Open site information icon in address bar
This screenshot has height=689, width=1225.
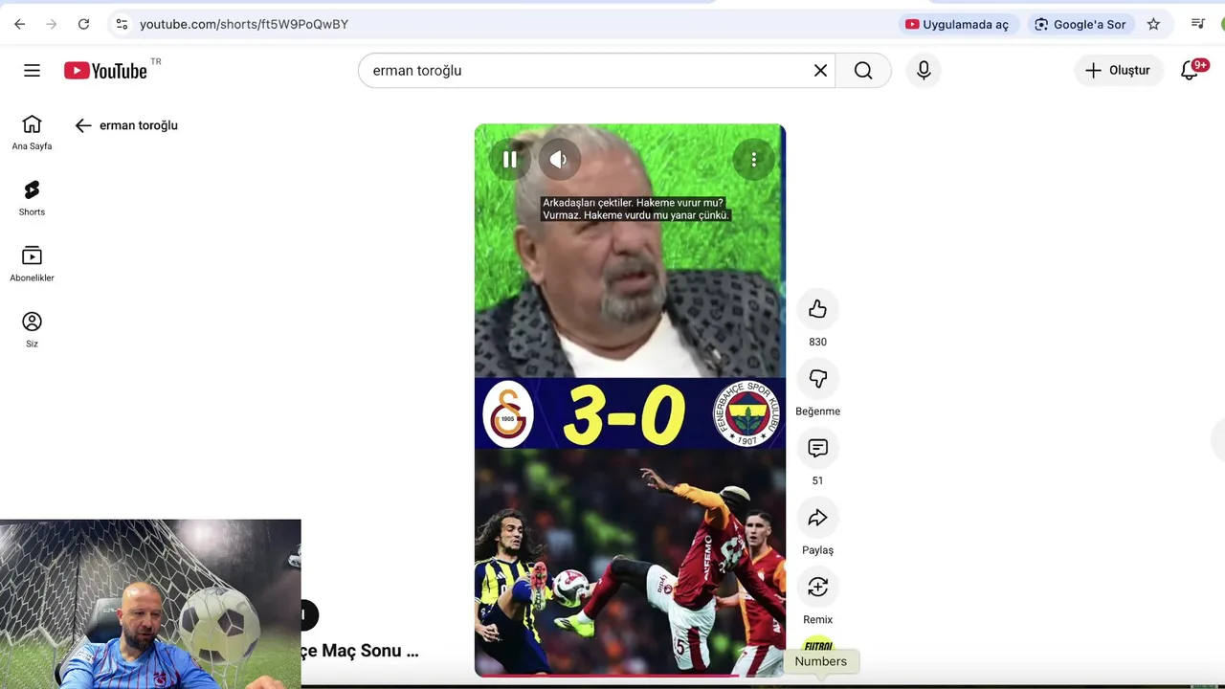pos(122,24)
